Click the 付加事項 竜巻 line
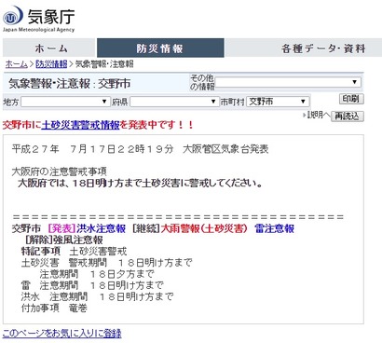The width and height of the screenshot is (382, 343). pos(54,308)
